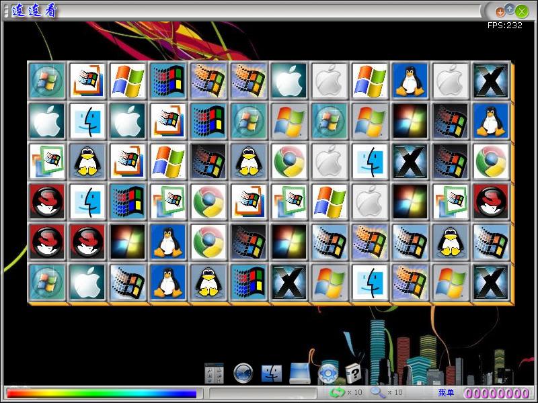Open the question mark help box icon

pos(353,373)
